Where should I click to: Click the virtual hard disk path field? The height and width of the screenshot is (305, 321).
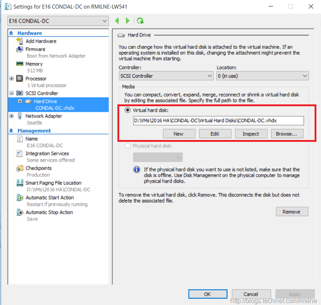click(218, 121)
